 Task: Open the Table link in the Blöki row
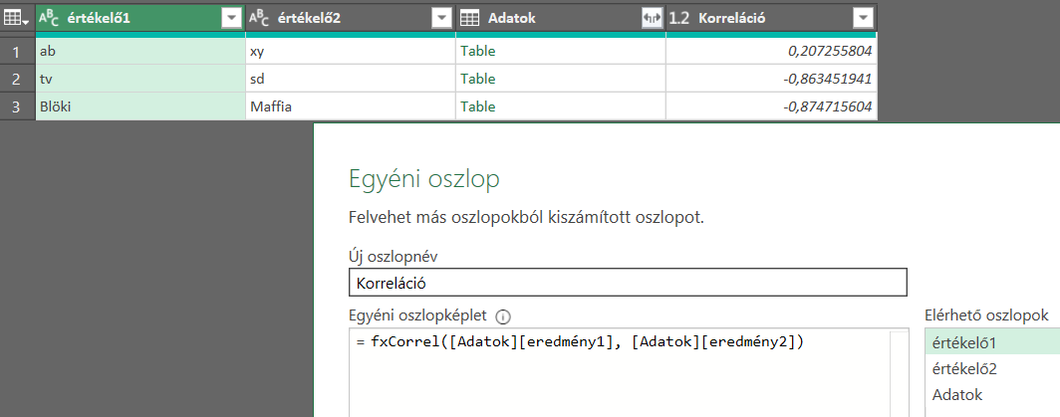coord(478,106)
